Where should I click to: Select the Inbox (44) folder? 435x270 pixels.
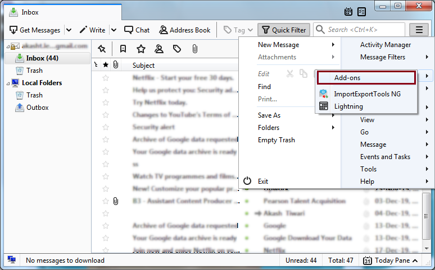[x=47, y=58]
